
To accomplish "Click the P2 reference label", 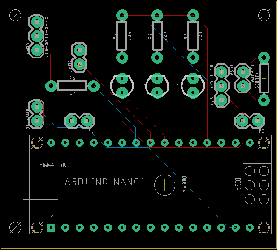I will pyautogui.click(x=261, y=131).
